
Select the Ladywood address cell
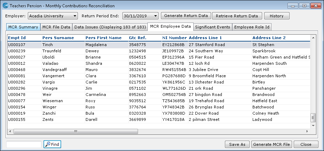click(x=281, y=119)
